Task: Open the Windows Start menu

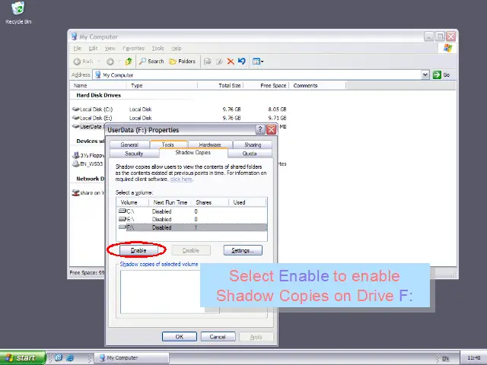Action: pos(23,358)
